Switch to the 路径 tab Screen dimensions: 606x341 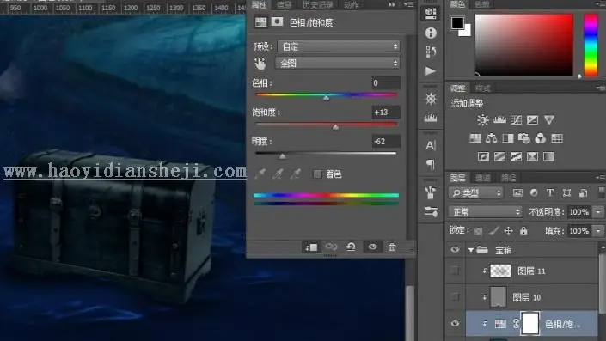click(509, 178)
